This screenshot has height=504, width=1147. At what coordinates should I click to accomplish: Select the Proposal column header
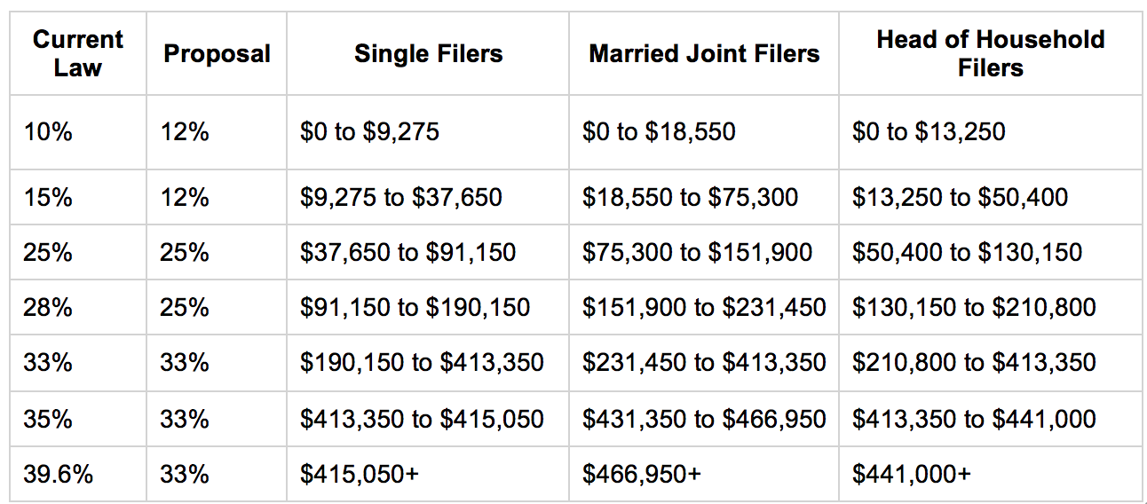pyautogui.click(x=217, y=53)
